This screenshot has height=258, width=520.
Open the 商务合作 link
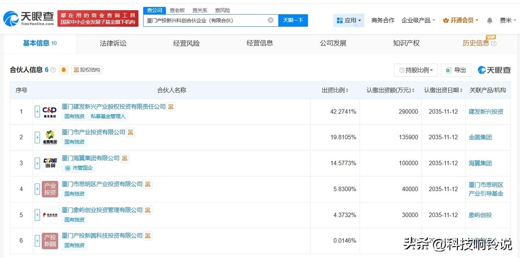[383, 20]
